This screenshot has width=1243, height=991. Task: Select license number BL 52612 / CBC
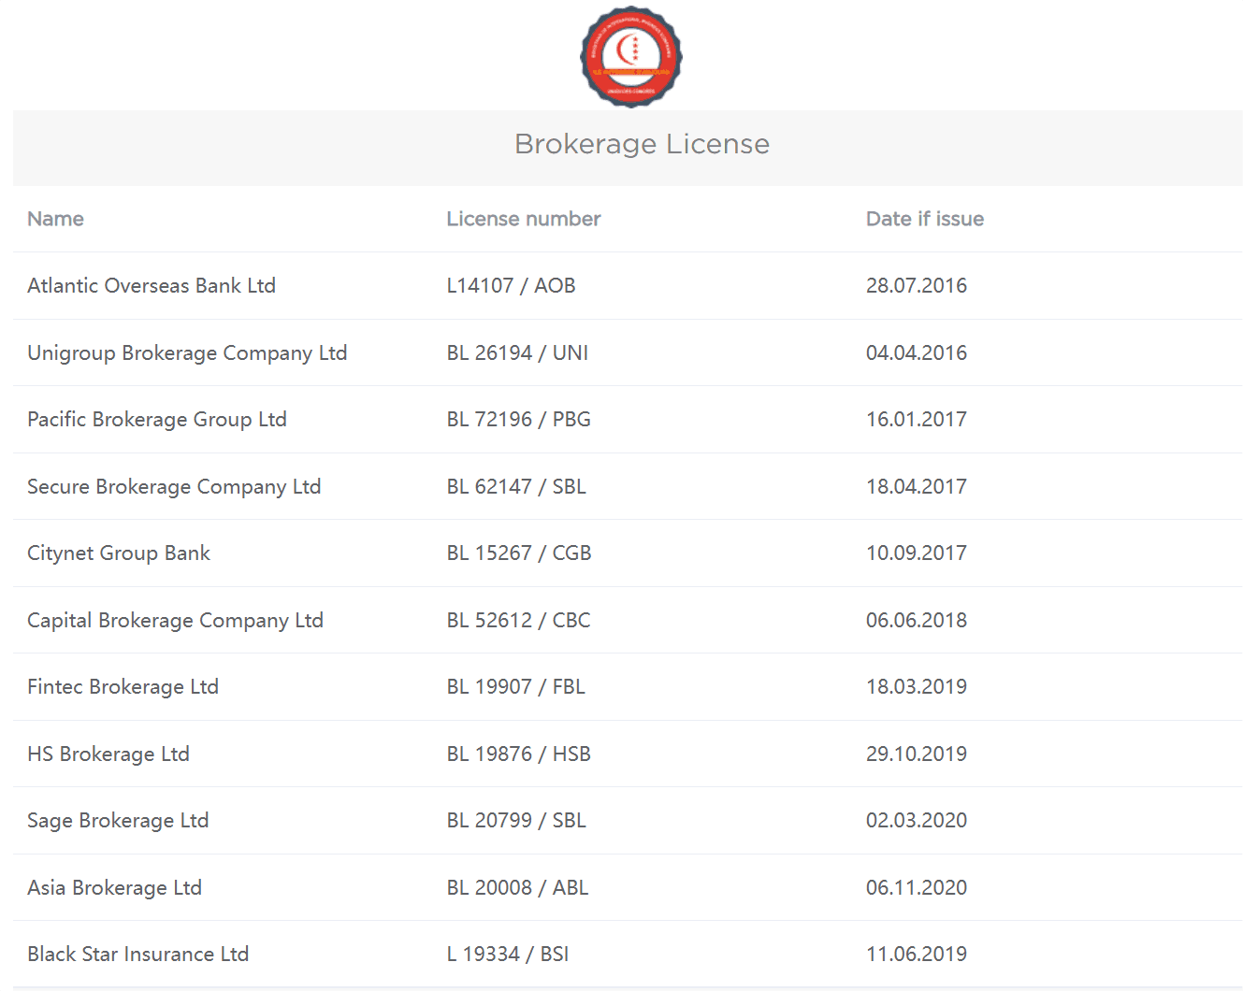tap(518, 621)
